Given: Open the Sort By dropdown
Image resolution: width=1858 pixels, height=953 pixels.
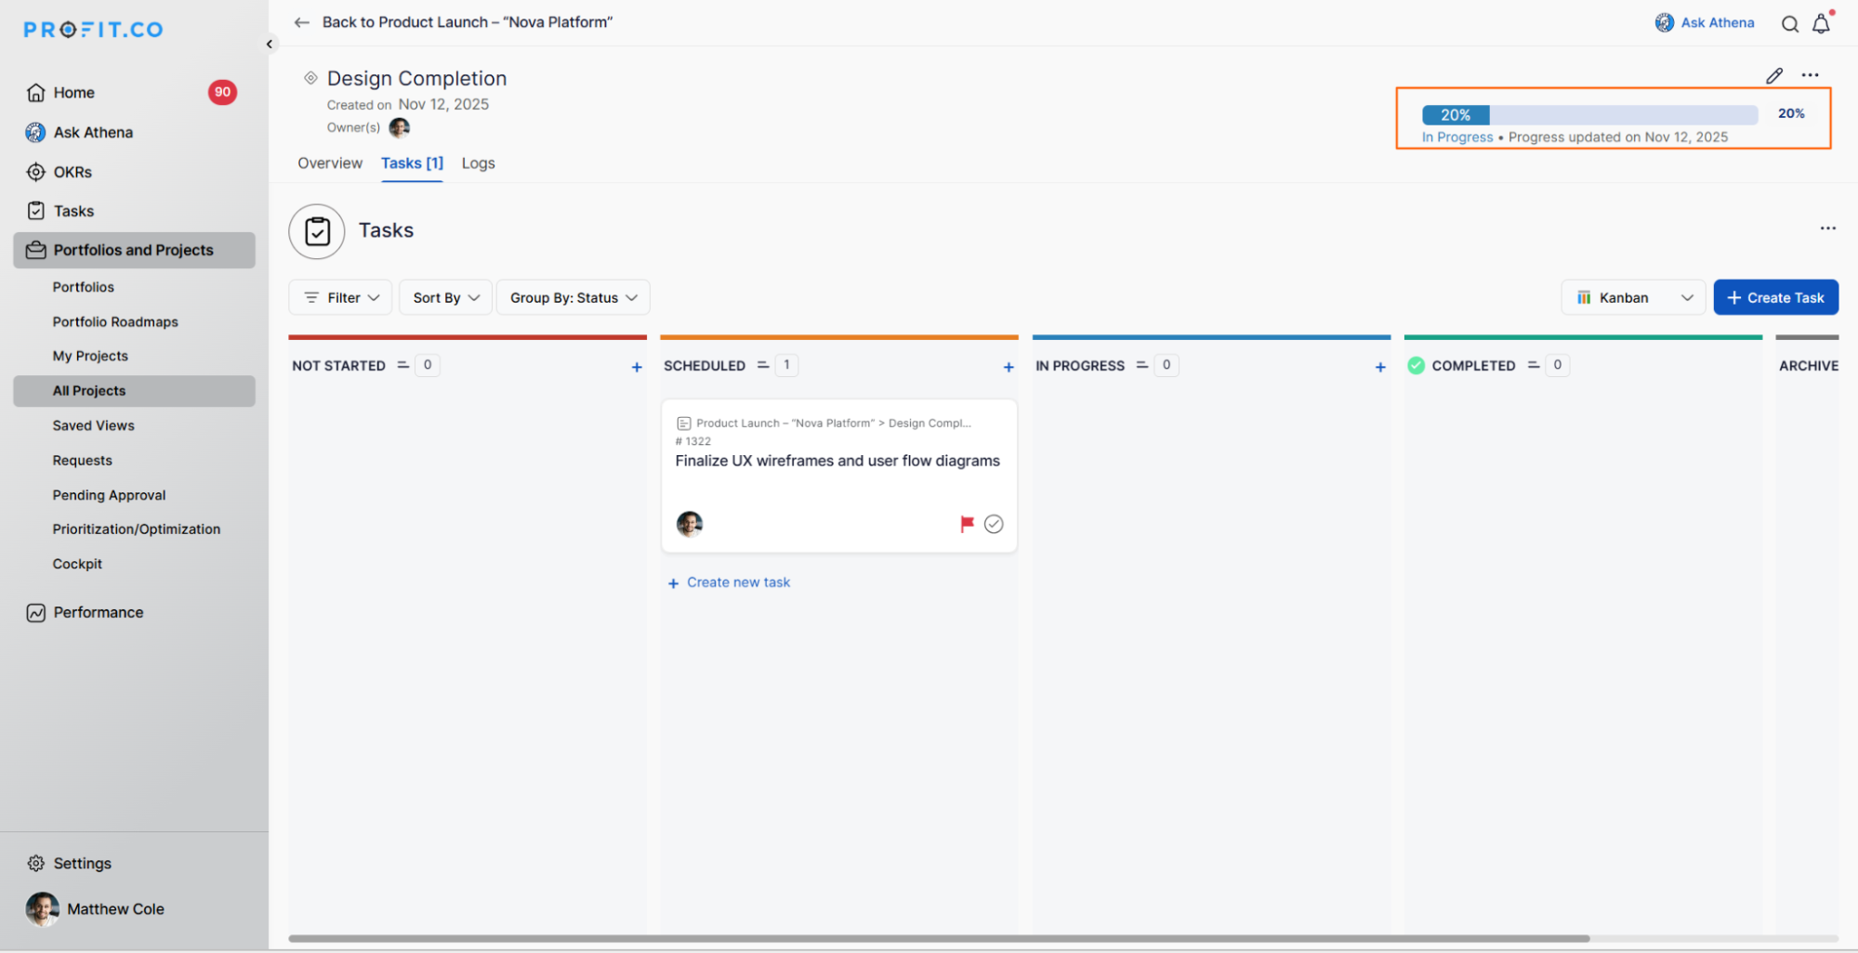Looking at the screenshot, I should [x=444, y=297].
